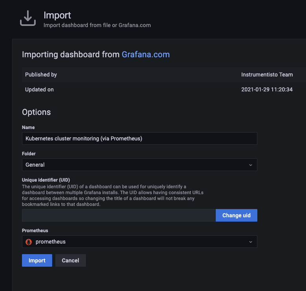Click the UID description paragraph
Screen dimensions: 306x291
pyautogui.click(x=113, y=195)
